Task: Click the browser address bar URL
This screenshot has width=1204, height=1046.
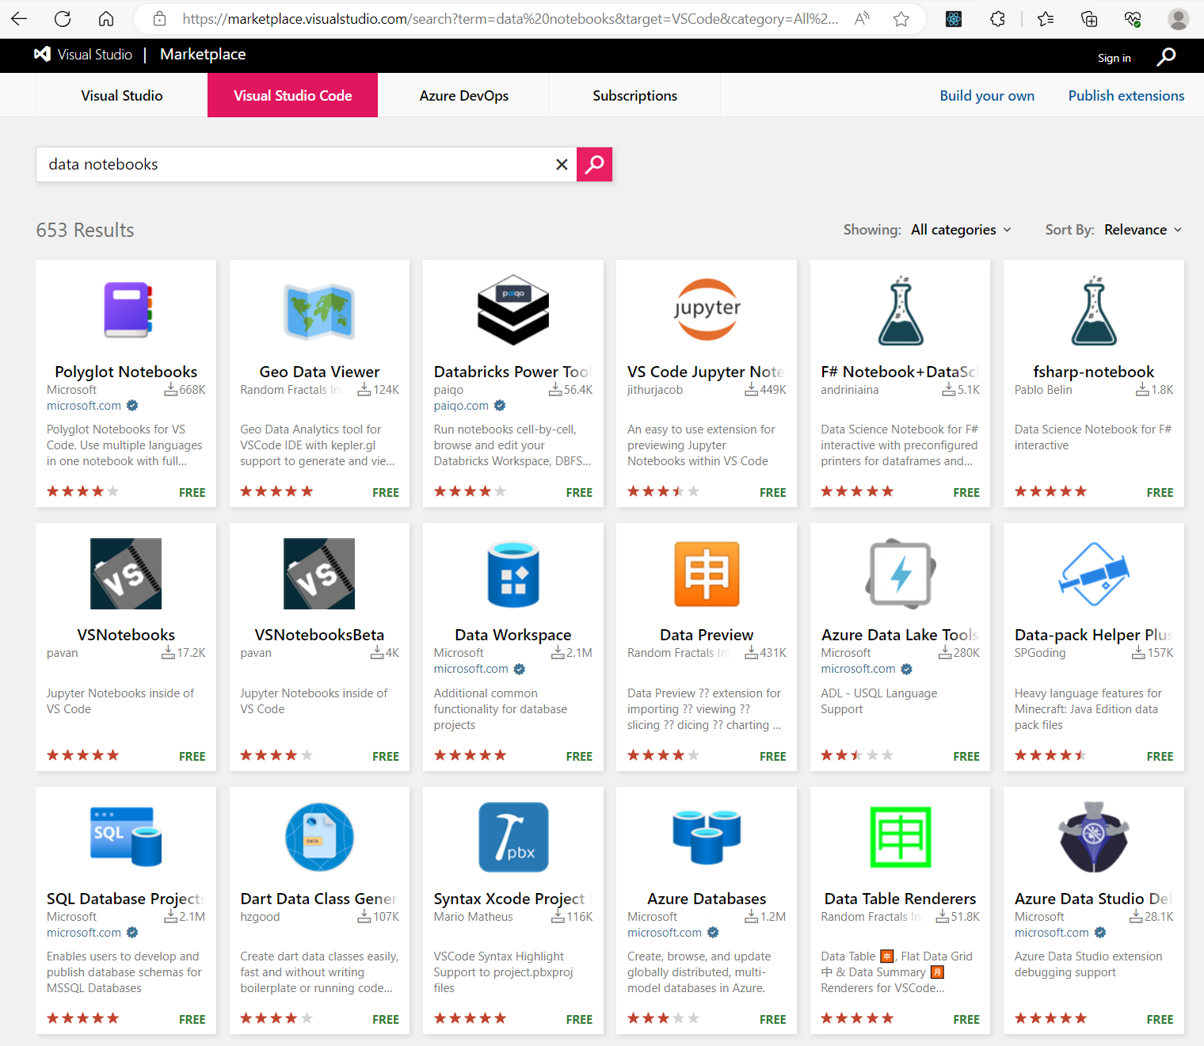Action: (510, 19)
